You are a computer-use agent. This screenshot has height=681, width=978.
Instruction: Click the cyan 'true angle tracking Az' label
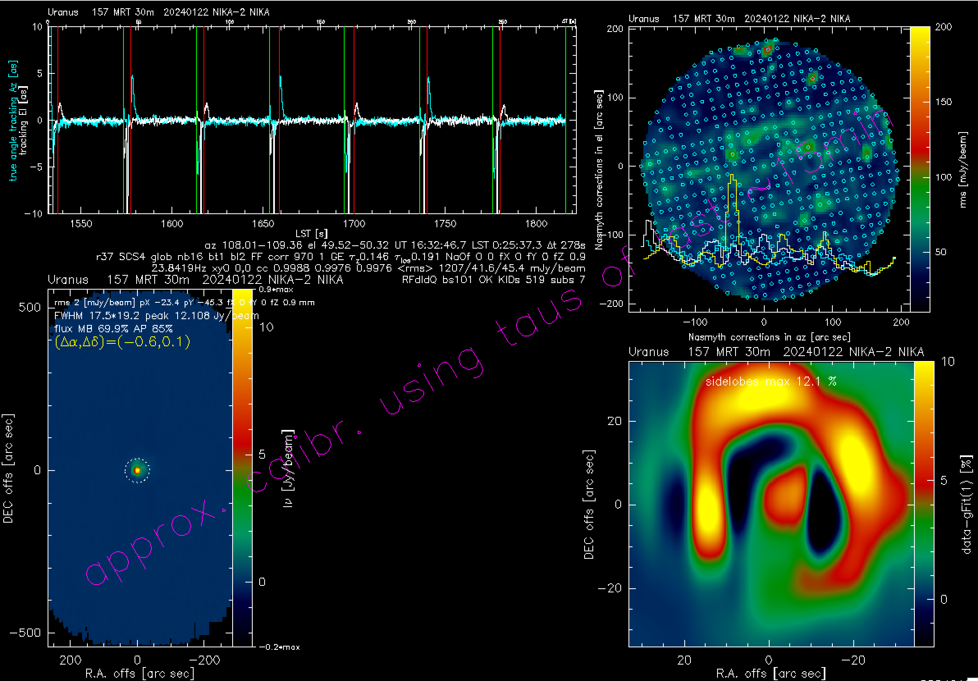[13, 121]
